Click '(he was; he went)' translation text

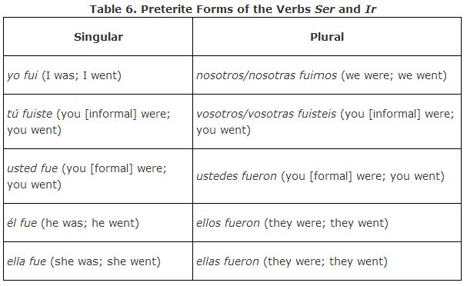pyautogui.click(x=90, y=223)
